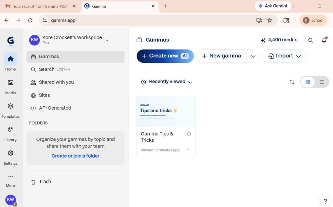The image size is (333, 207).
Task: Select Gammas in the sidebar
Action: point(75,57)
